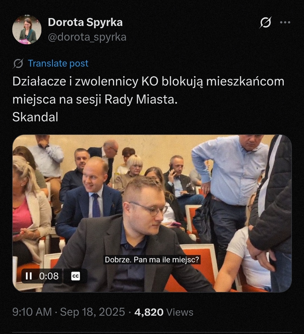Click the Translate post link
This screenshot has width=304, height=334.
[58, 63]
